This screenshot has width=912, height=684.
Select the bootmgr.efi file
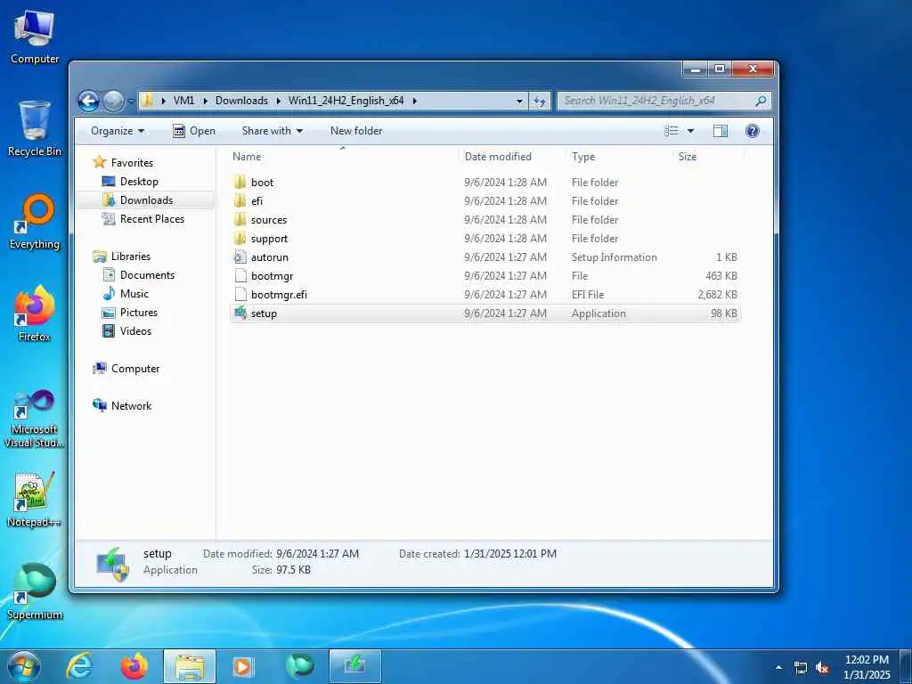[x=485, y=294]
